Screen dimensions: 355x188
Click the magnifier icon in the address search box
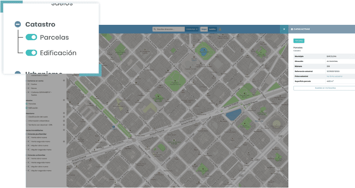155,29
